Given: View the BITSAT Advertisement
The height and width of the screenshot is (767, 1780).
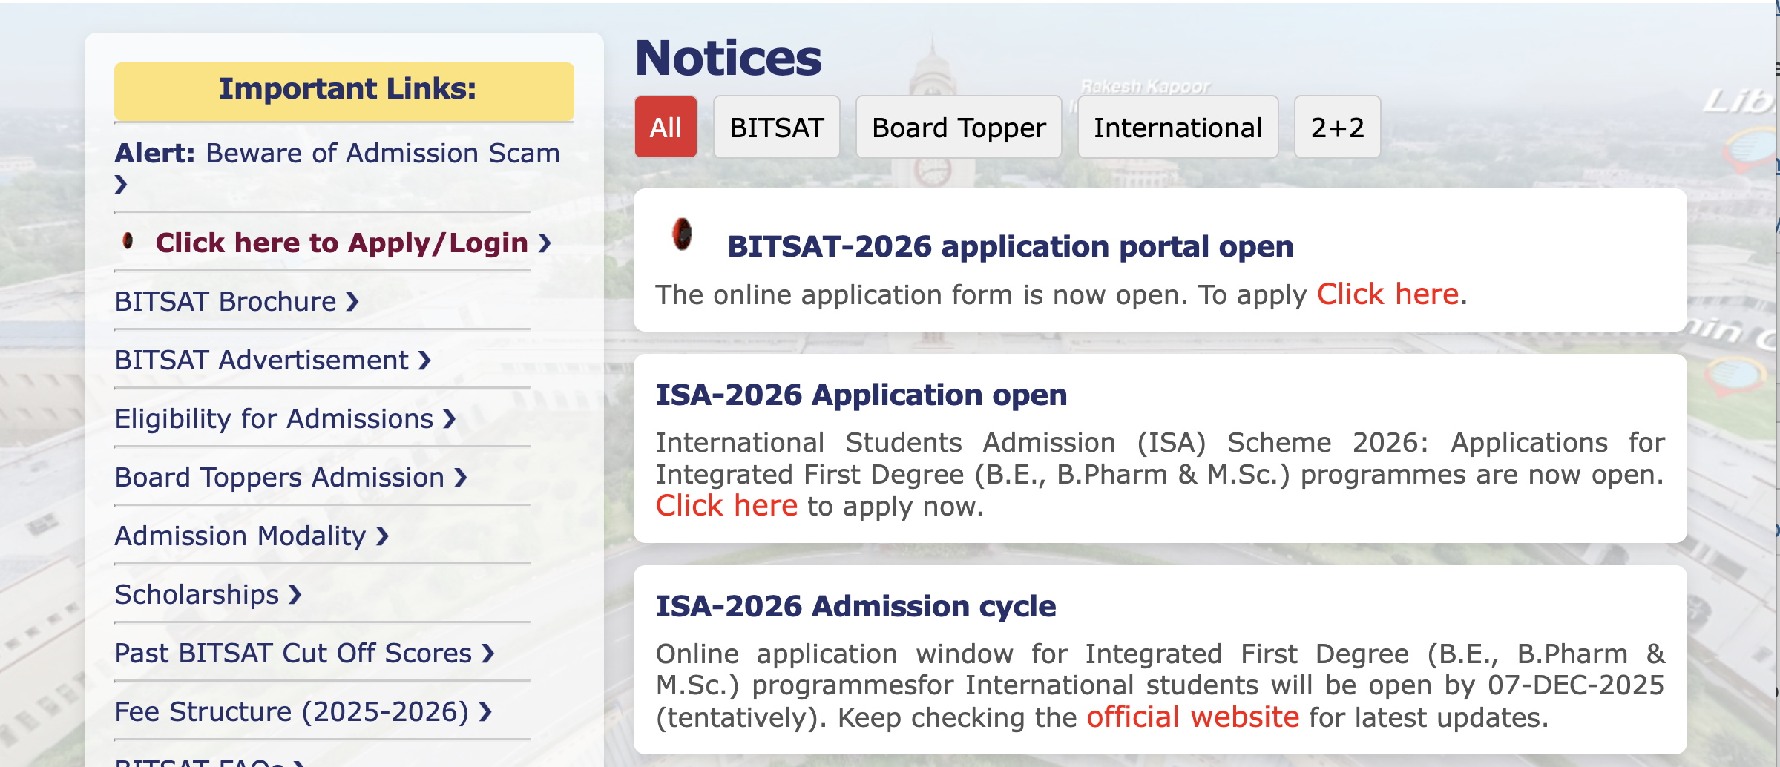Looking at the screenshot, I should (x=263, y=360).
